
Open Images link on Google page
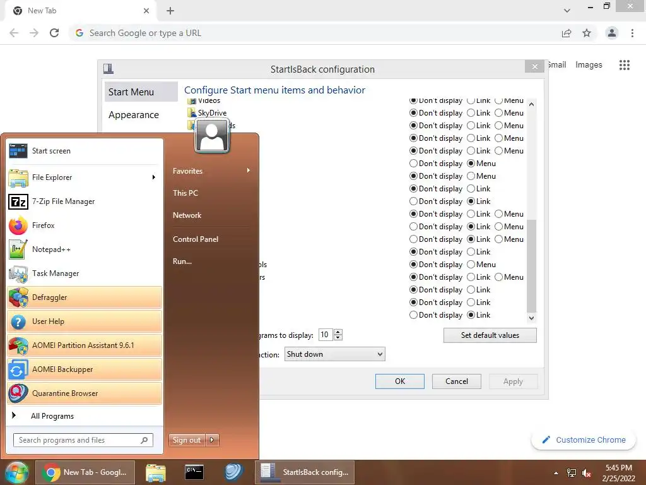[589, 65]
